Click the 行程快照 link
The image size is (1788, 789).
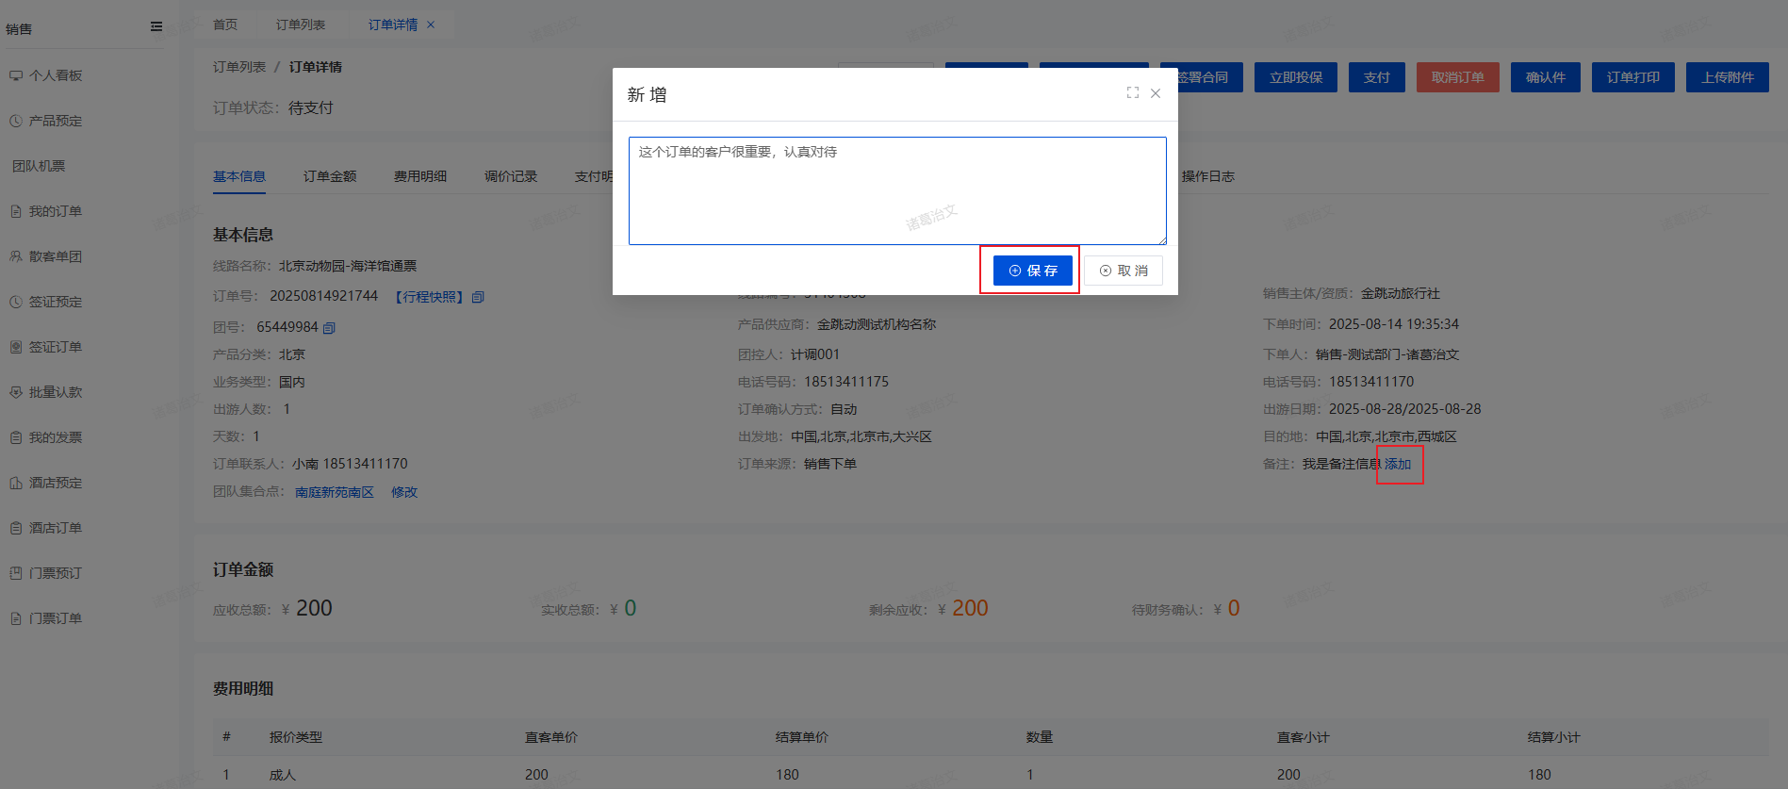(x=429, y=297)
